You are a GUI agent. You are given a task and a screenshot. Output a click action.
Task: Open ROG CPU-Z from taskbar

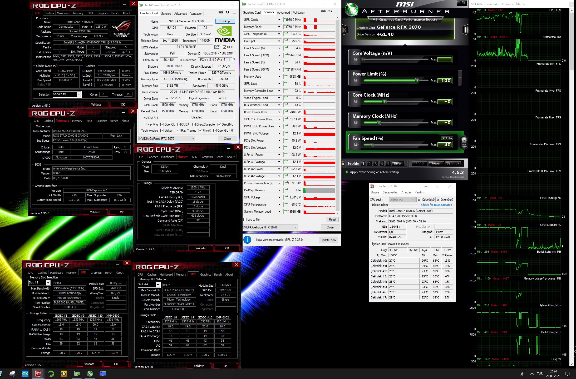click(38, 374)
